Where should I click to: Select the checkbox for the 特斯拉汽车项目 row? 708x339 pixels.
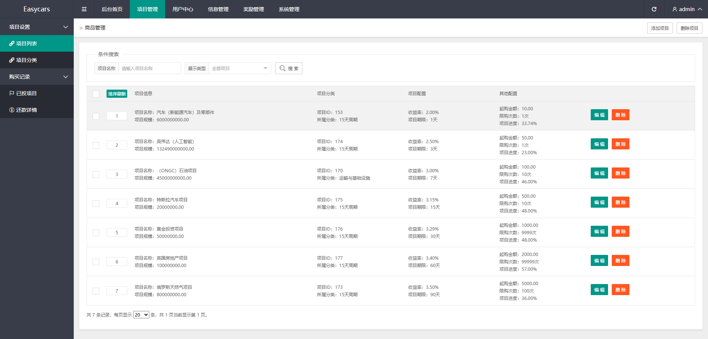(96, 204)
